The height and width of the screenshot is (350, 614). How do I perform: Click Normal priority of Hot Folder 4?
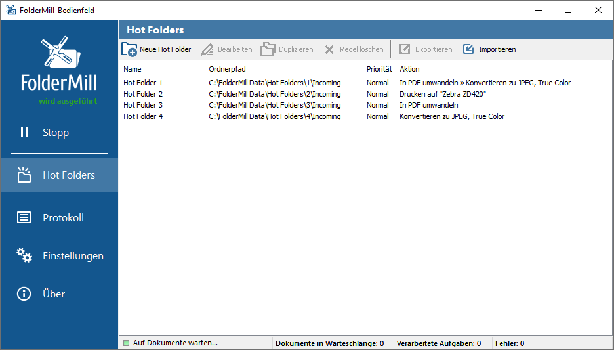point(377,116)
